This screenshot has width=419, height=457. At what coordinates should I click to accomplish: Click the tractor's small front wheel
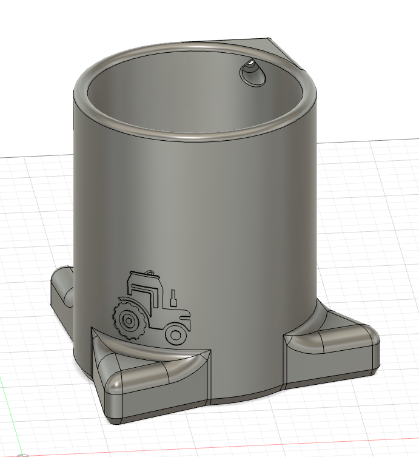176,333
